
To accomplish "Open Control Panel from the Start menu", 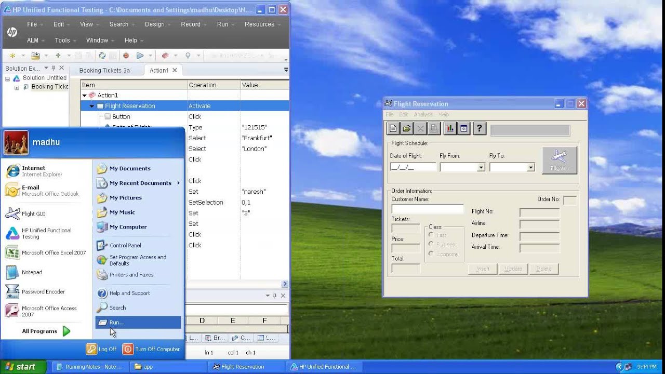I will 119,245.
